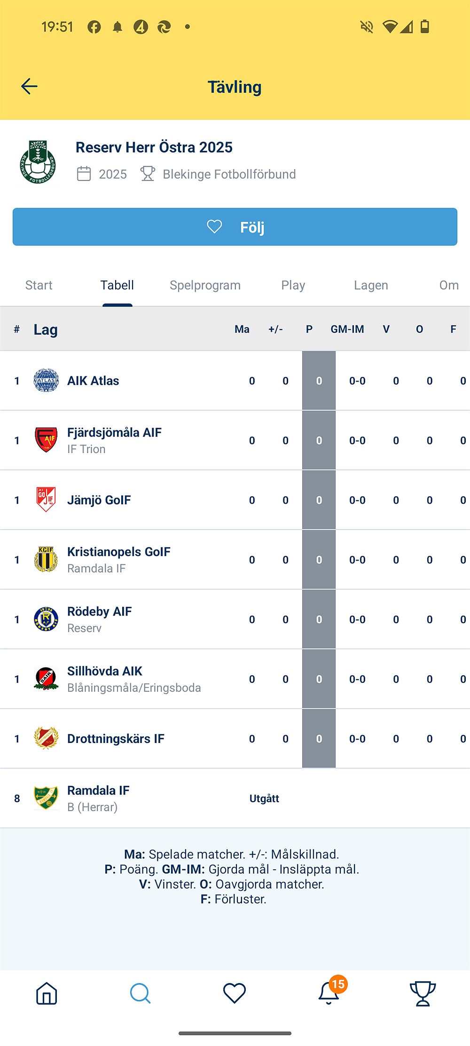Select Kristianopels GoIF team name
The width and height of the screenshot is (470, 1046).
click(x=119, y=552)
